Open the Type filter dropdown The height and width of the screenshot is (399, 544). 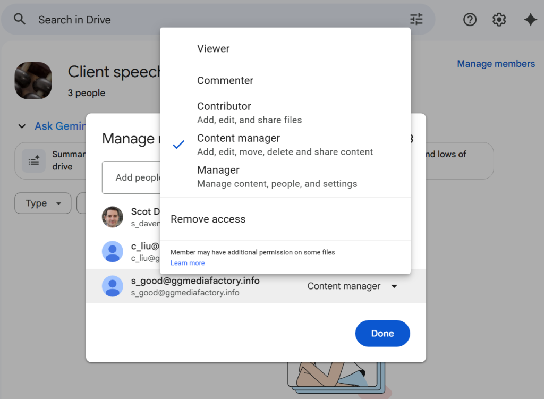42,203
